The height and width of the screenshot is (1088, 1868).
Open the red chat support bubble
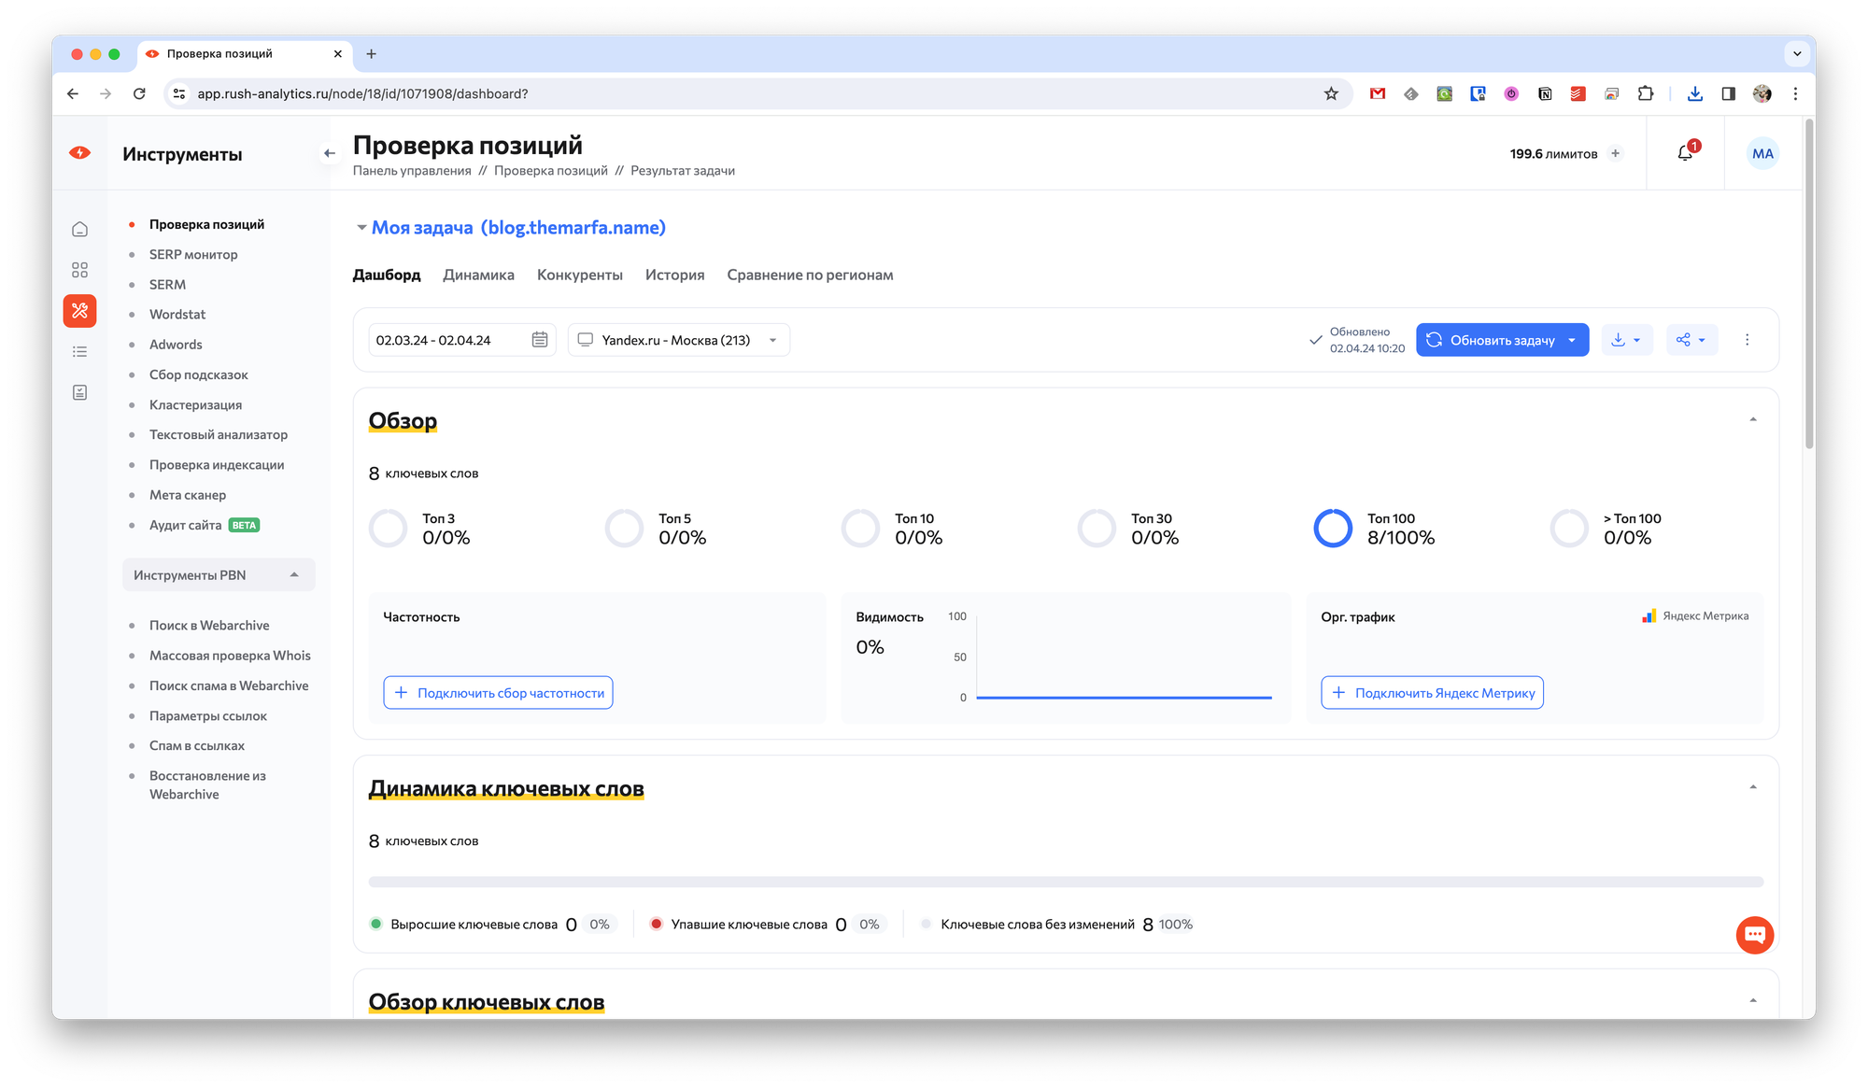(1754, 935)
